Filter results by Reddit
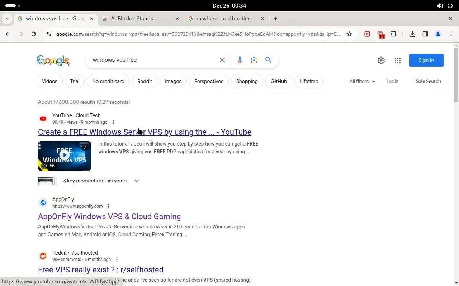 [145, 81]
